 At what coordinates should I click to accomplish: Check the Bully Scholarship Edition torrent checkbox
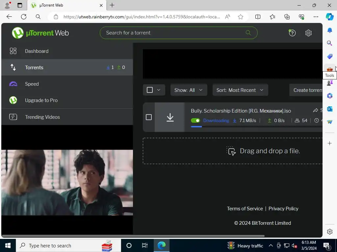(149, 117)
